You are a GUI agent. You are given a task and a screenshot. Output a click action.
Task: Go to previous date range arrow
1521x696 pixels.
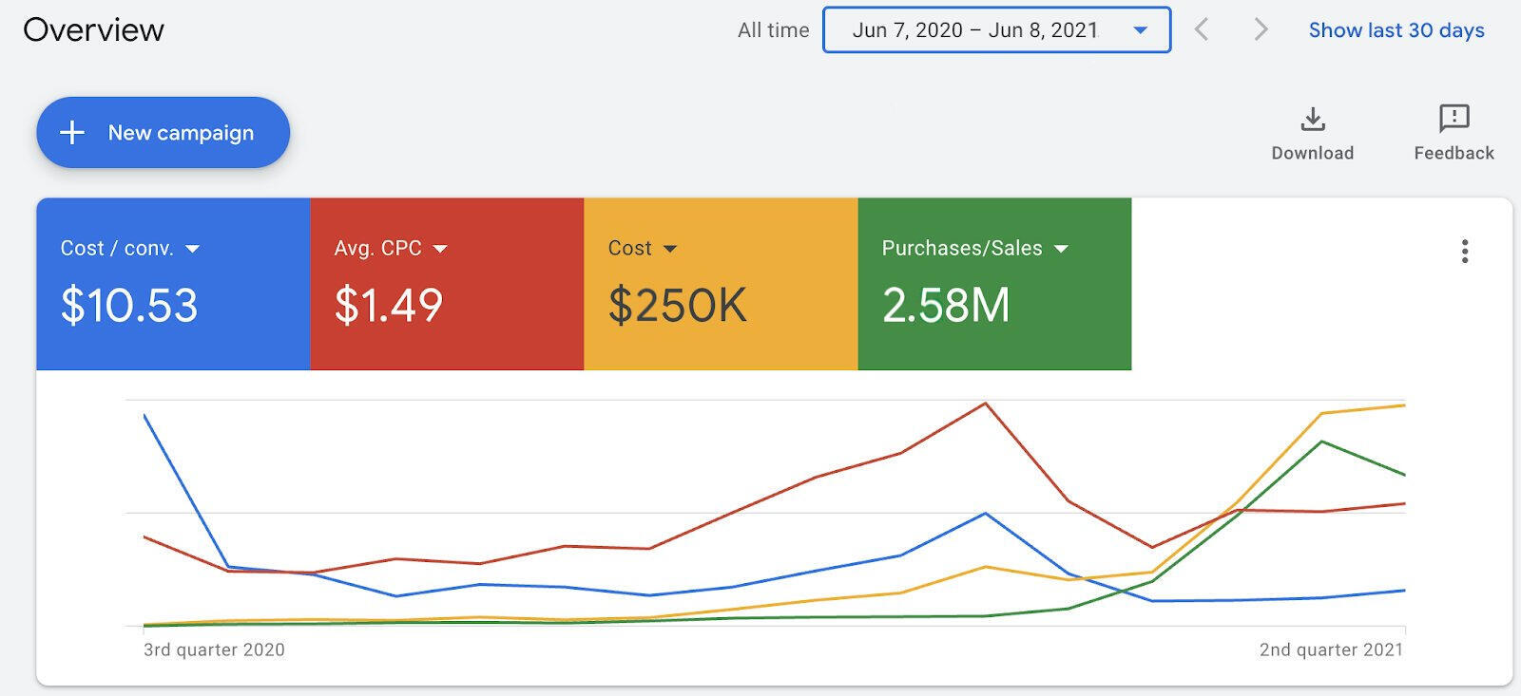pos(1203,29)
